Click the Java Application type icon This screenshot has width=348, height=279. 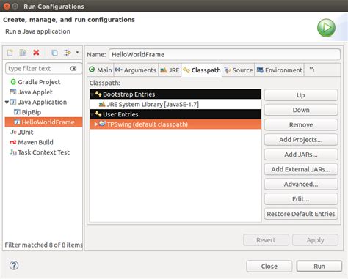click(x=13, y=102)
